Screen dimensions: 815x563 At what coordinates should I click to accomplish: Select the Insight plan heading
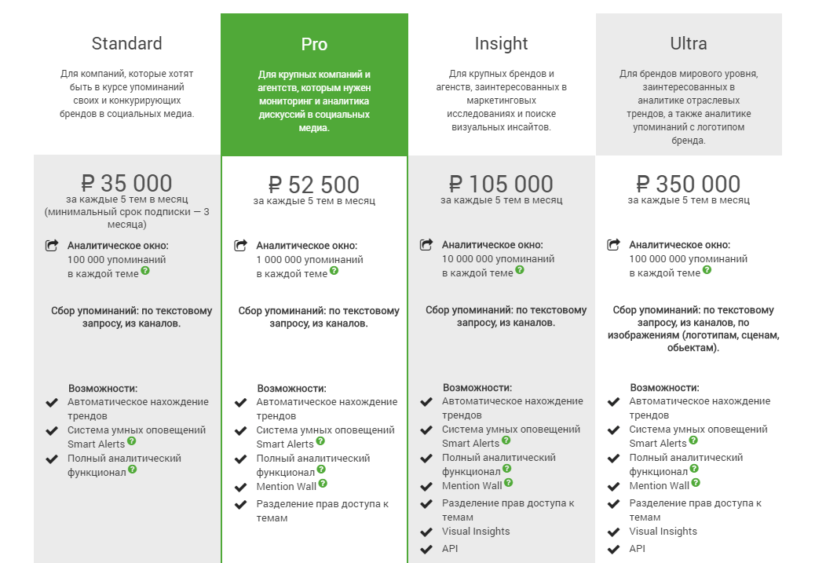tap(501, 44)
